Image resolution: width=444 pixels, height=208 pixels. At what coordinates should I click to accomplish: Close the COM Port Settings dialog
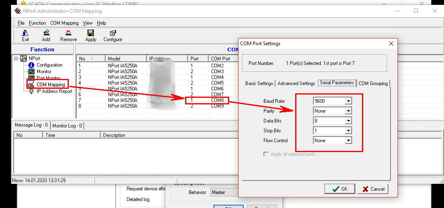[x=391, y=44]
